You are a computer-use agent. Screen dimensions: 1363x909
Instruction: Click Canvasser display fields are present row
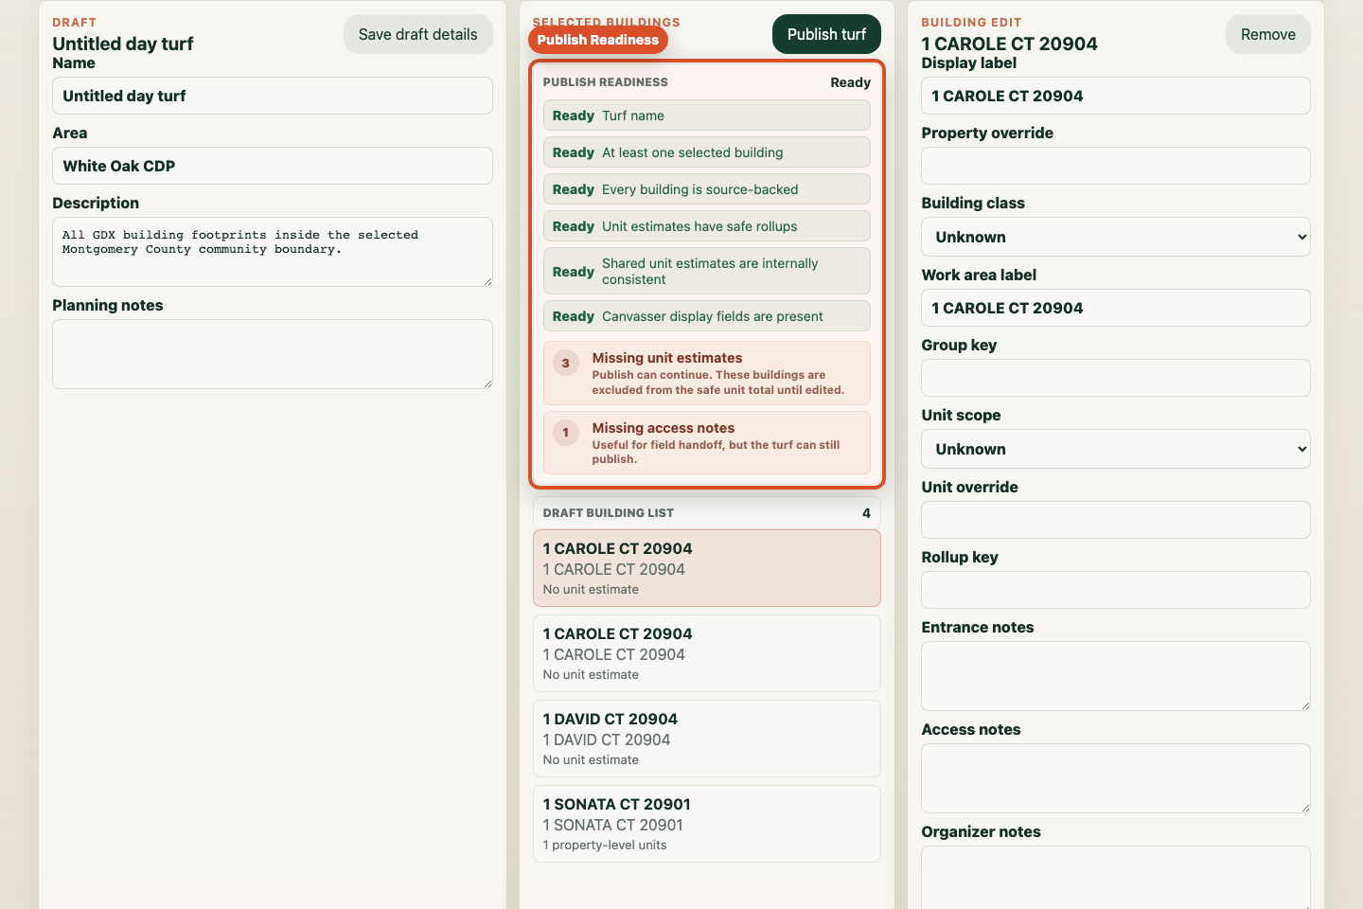click(707, 316)
